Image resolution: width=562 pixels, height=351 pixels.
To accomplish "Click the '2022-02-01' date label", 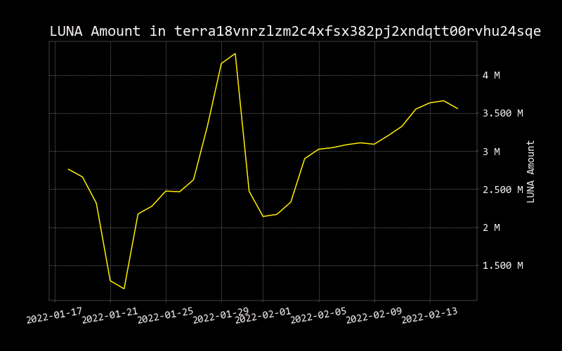I will (263, 315).
